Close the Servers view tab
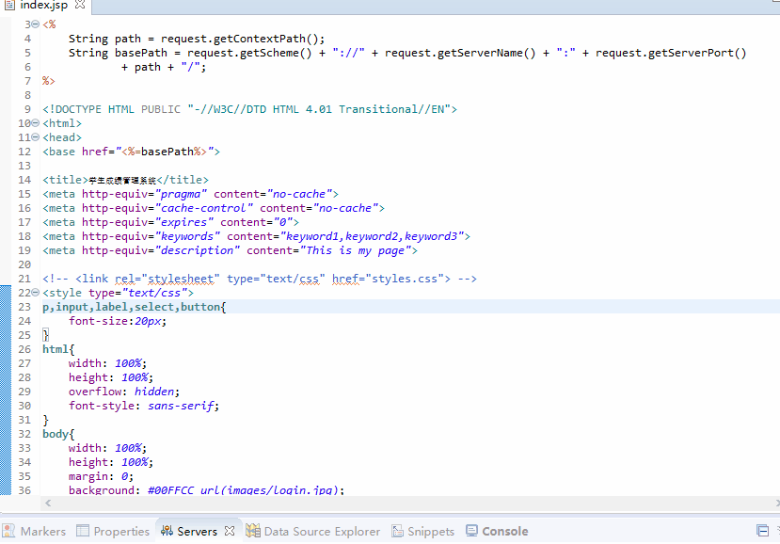Image resolution: width=780 pixels, height=544 pixels. coord(230,531)
